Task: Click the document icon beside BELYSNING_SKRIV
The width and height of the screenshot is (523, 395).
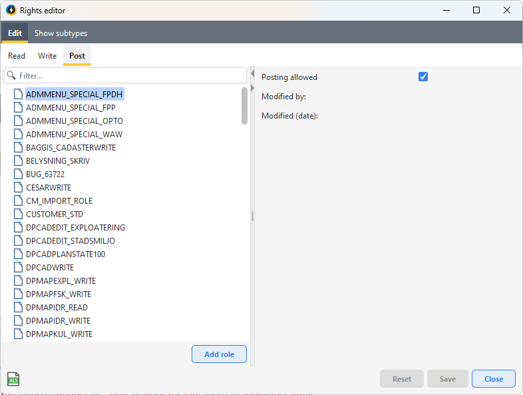Action: tap(19, 161)
